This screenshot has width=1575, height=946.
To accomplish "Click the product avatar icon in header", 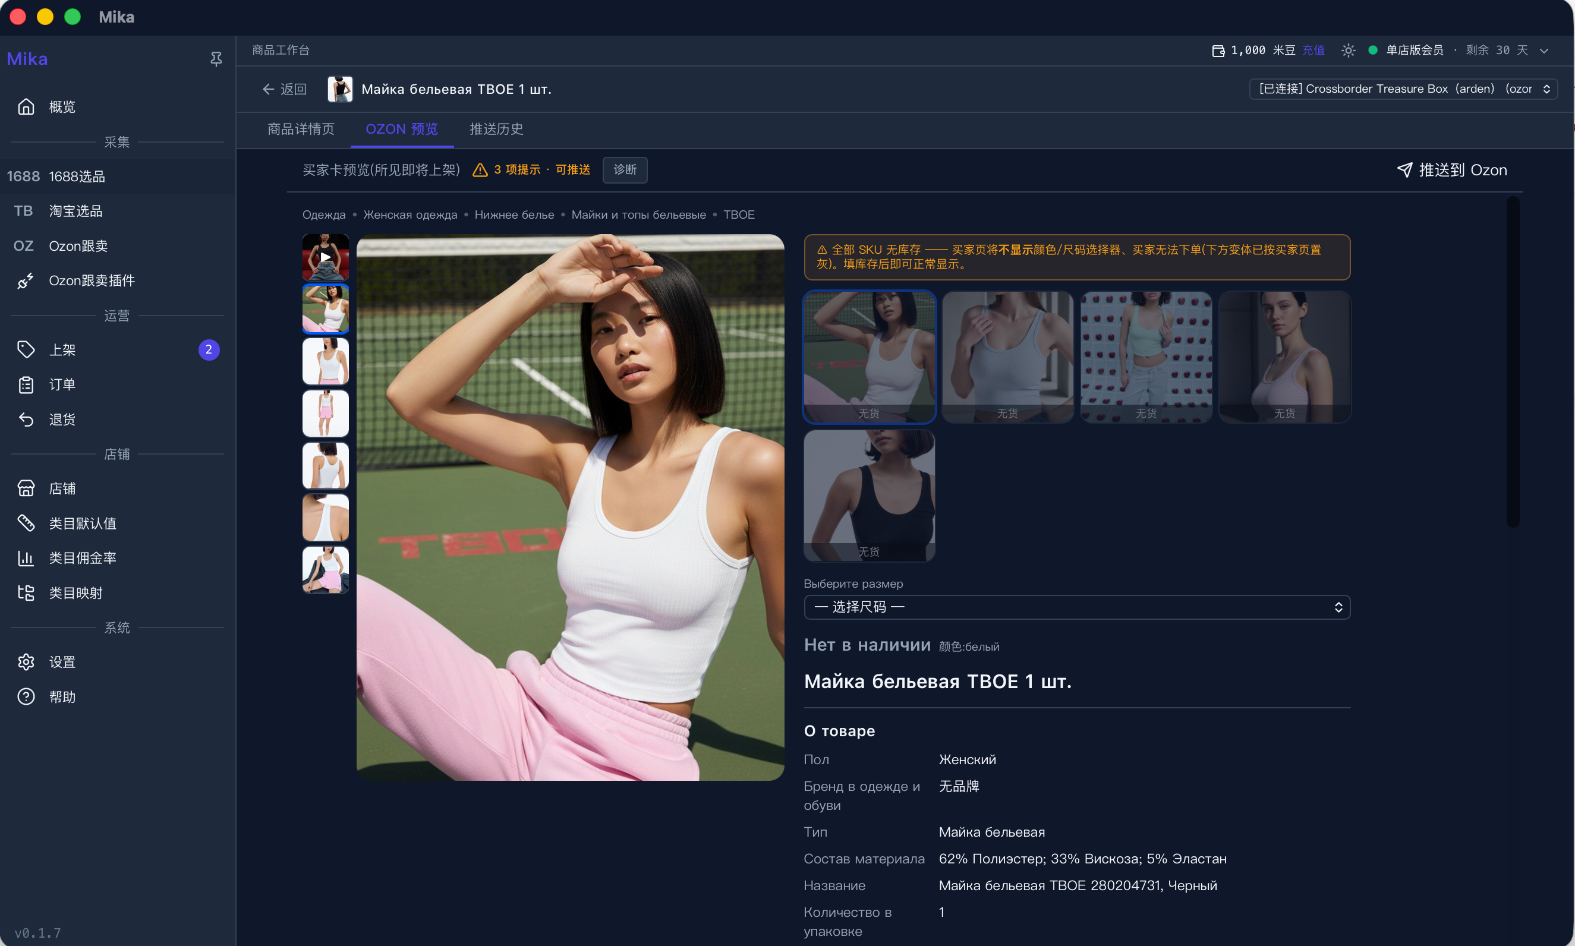I will point(340,89).
